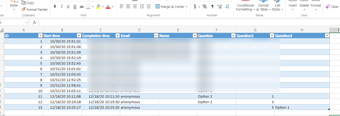
Task: Click the fx insert function button
Action: pyautogui.click(x=34, y=23)
